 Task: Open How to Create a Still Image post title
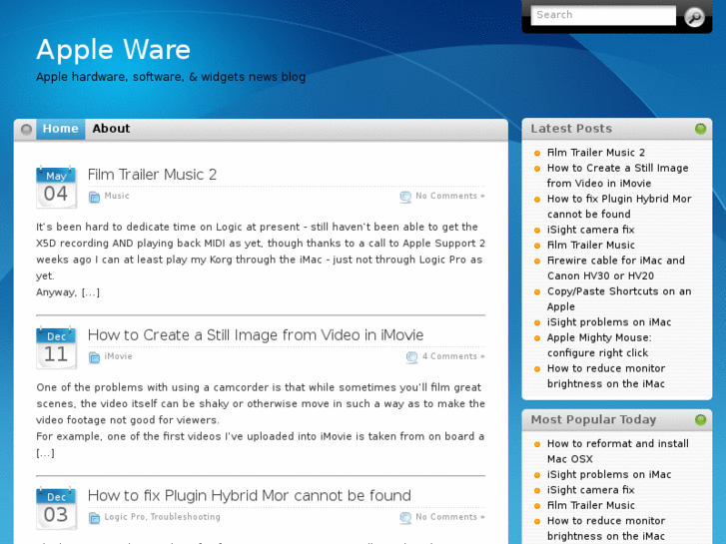(256, 334)
